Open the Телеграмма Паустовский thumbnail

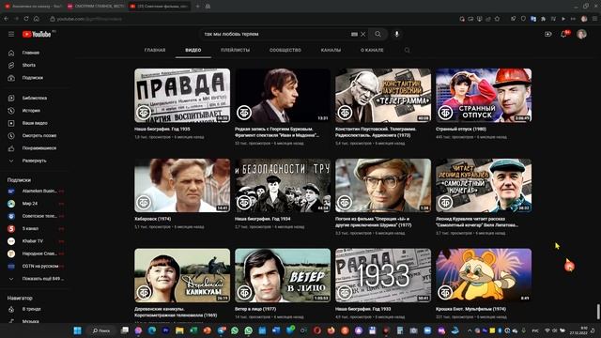(383, 96)
